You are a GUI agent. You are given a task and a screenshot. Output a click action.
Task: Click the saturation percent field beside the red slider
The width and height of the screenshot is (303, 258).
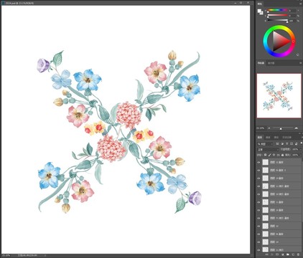tap(292, 16)
